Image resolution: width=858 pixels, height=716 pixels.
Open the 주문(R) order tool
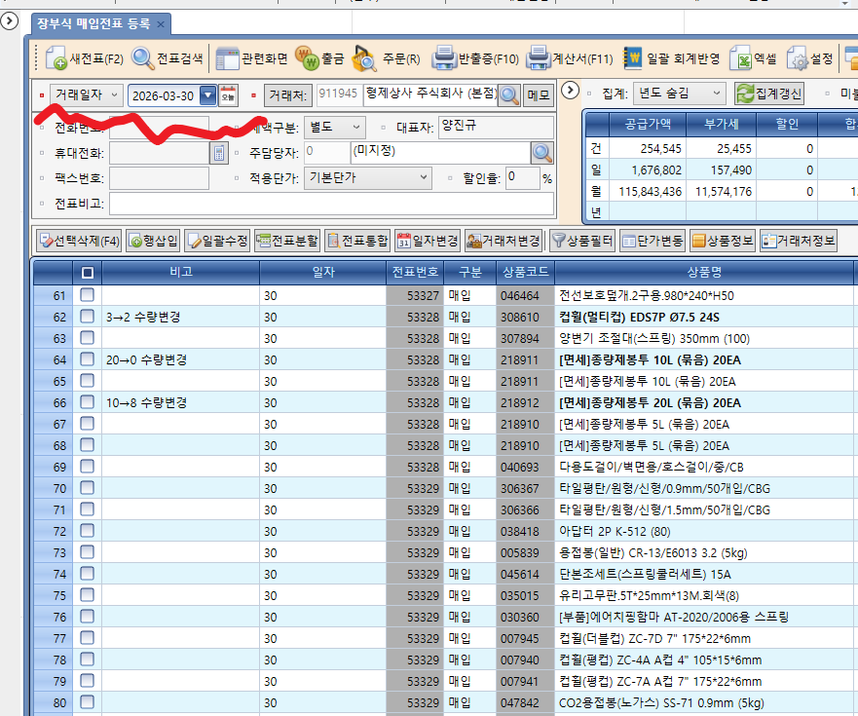pyautogui.click(x=365, y=59)
